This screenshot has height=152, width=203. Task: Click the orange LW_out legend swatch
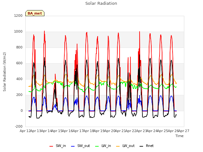[x=118, y=146]
